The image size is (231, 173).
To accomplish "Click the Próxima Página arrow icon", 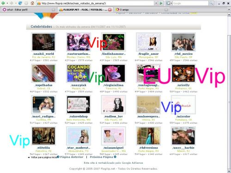I will click(115, 157).
